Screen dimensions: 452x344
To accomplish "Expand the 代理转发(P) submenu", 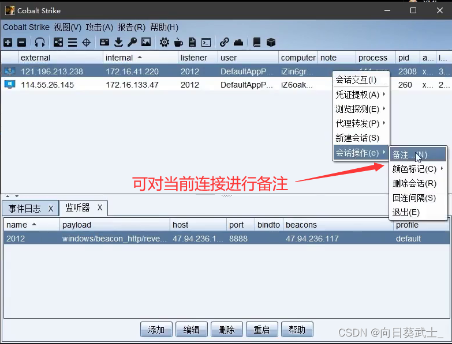I will click(361, 123).
